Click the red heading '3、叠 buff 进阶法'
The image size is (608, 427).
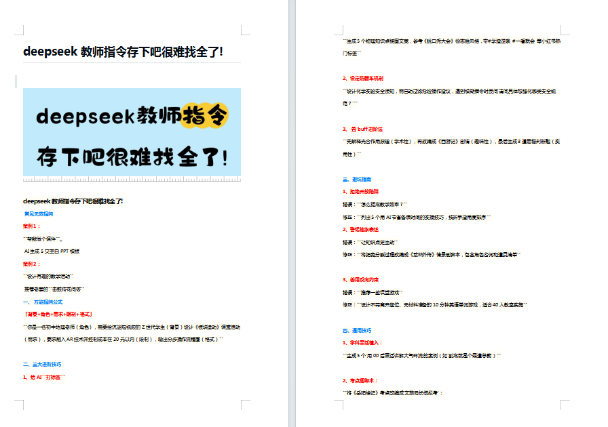362,129
